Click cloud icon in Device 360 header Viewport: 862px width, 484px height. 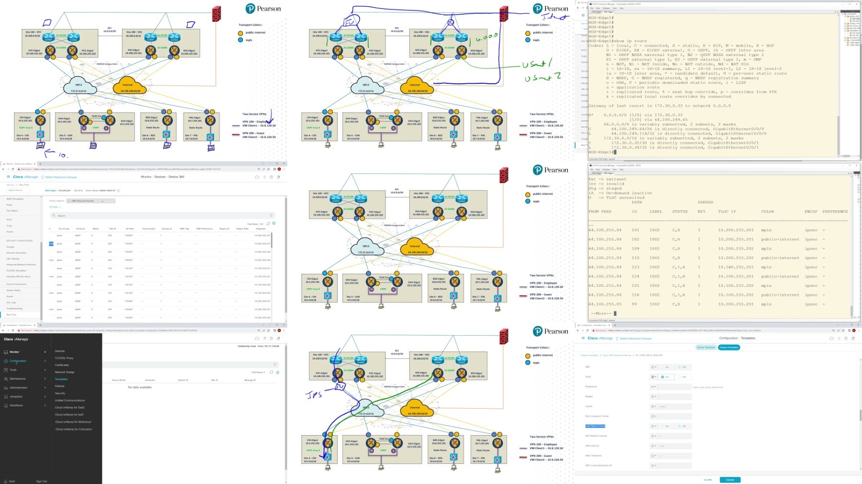257,177
